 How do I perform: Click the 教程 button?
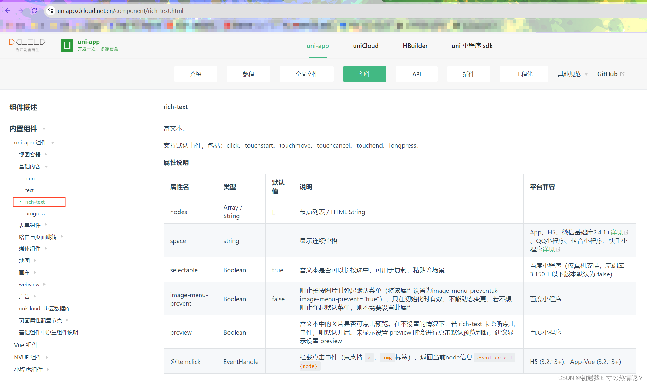click(248, 74)
